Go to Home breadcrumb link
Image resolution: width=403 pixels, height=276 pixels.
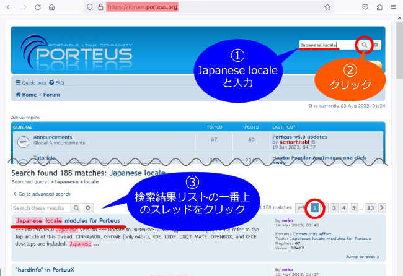pos(29,95)
